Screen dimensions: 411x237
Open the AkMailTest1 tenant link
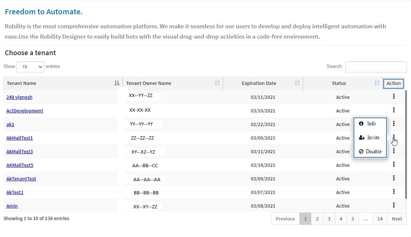(19, 138)
